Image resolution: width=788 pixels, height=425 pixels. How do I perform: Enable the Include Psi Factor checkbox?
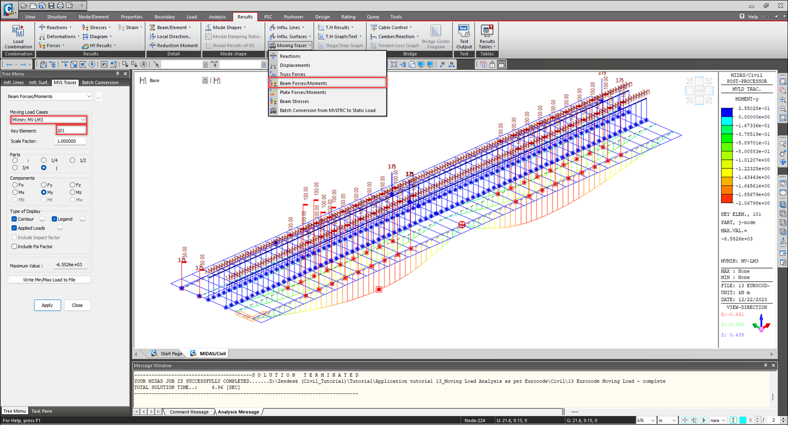pos(15,247)
